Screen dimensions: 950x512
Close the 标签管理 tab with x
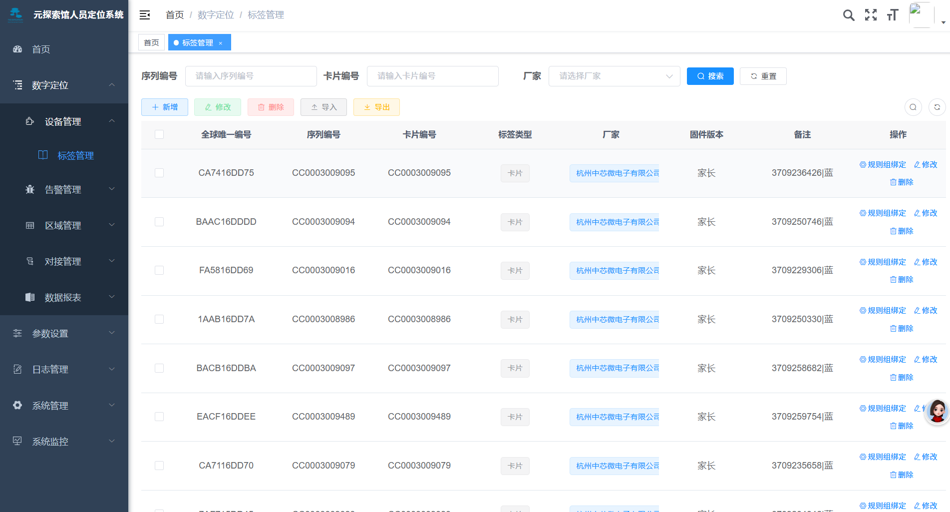(220, 43)
